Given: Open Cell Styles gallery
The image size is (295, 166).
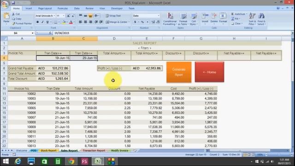Looking at the screenshot, I should coord(194,19).
